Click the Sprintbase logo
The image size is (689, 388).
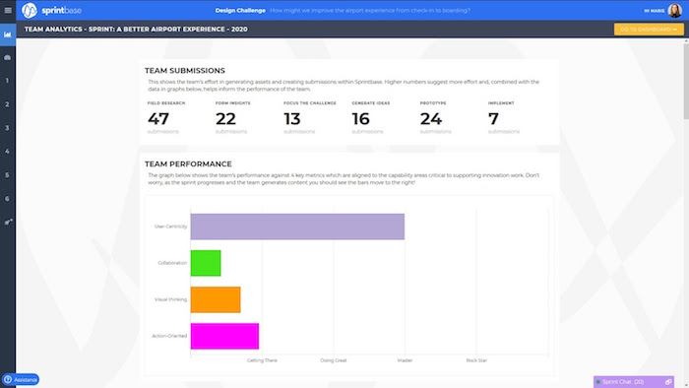point(51,10)
